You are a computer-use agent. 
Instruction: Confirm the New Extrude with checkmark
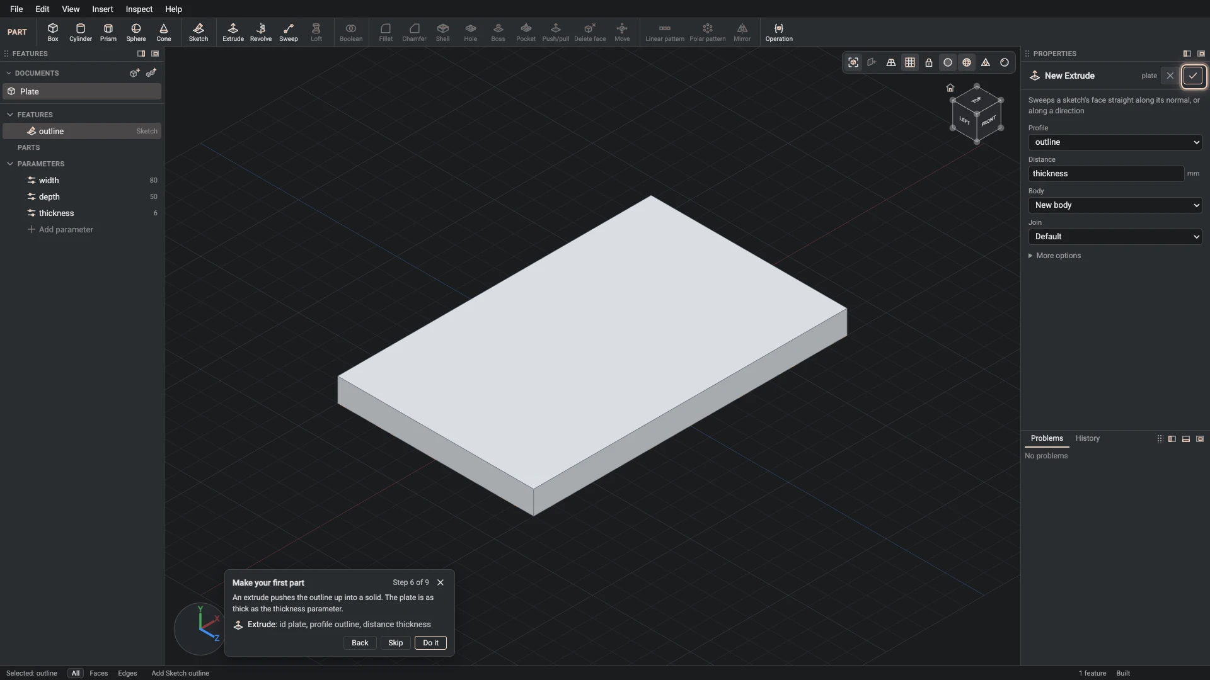[x=1193, y=76]
